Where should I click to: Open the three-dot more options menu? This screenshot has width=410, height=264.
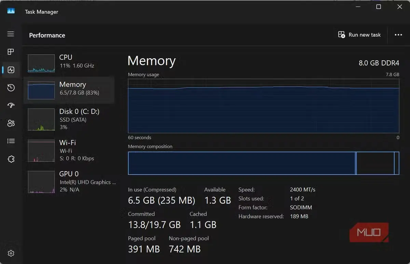pos(398,35)
